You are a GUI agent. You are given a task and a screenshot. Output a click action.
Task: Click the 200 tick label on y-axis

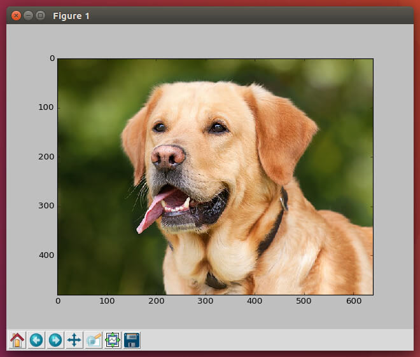(47, 156)
